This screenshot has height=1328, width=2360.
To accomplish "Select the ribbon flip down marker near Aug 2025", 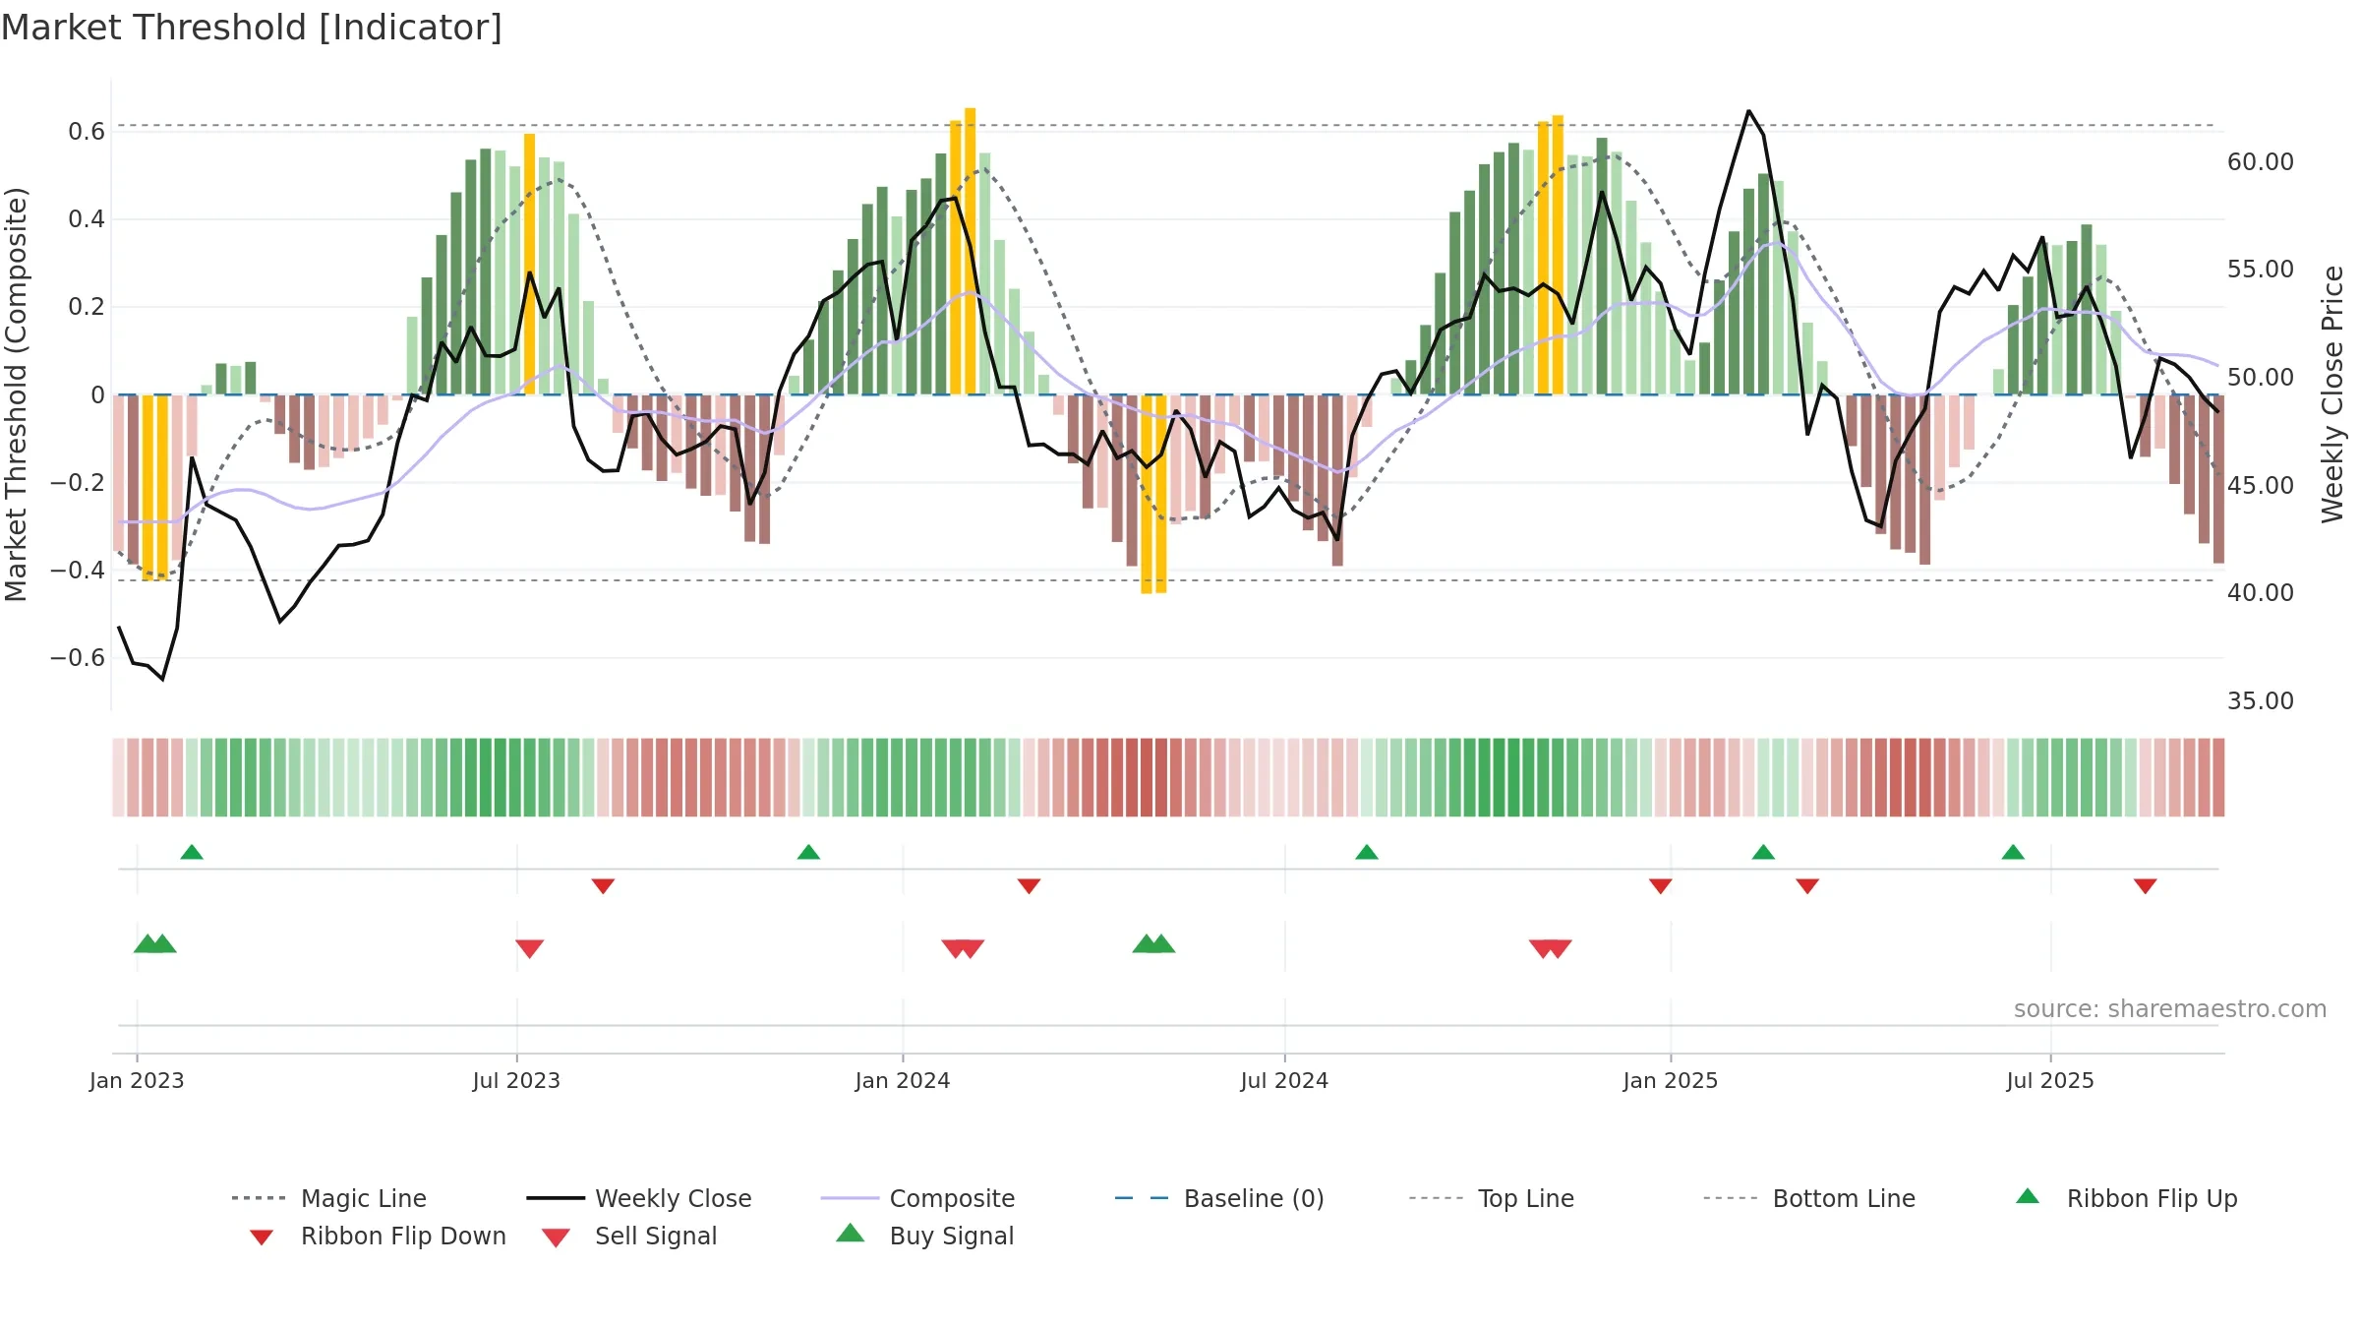I will click(2146, 886).
